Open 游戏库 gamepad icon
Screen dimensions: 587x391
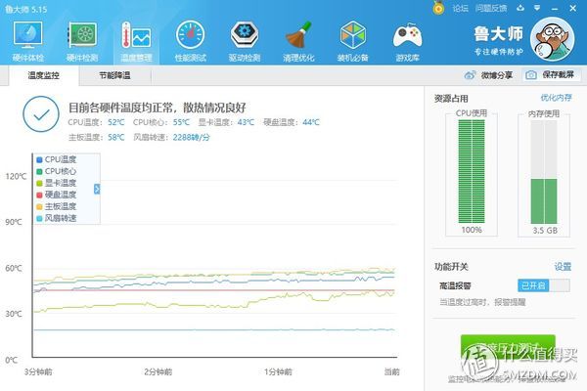click(x=407, y=41)
